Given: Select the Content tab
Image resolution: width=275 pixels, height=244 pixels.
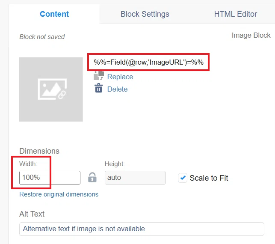Looking at the screenshot, I should (x=54, y=14).
